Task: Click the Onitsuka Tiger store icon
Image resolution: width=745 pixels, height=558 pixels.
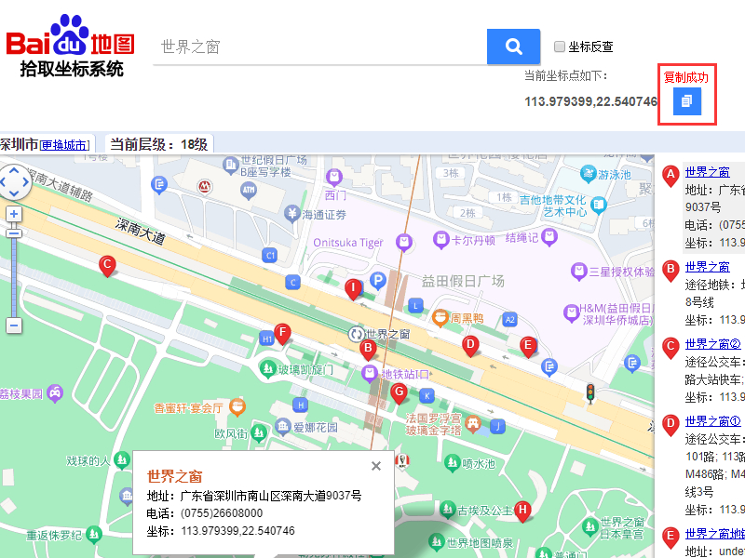Action: click(404, 243)
